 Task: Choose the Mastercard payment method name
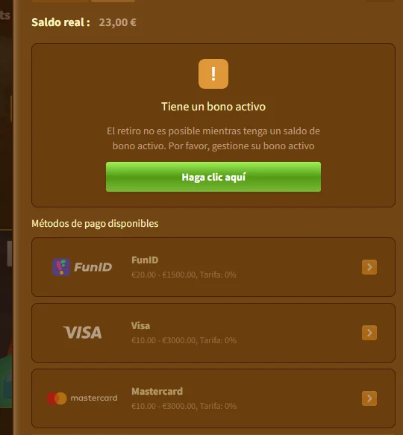coord(157,392)
